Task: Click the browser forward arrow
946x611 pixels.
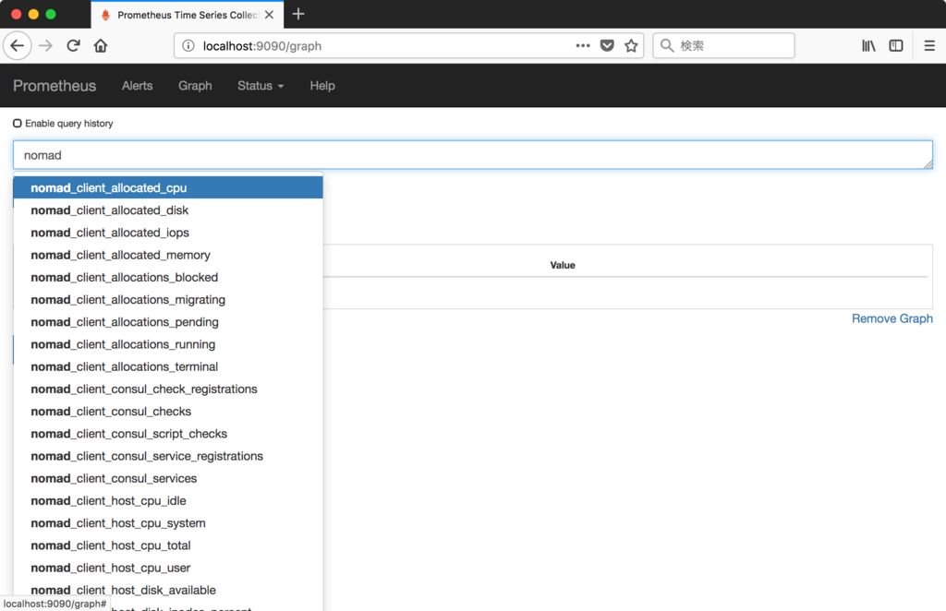Action: pos(46,46)
